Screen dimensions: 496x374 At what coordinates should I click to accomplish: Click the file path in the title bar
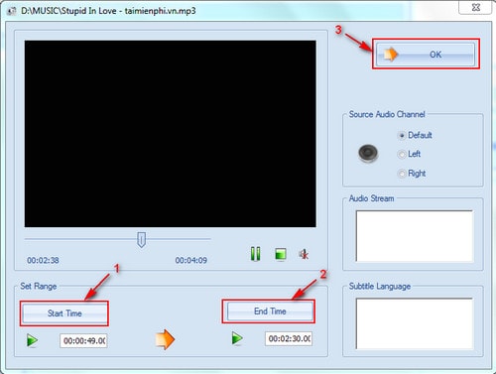108,11
